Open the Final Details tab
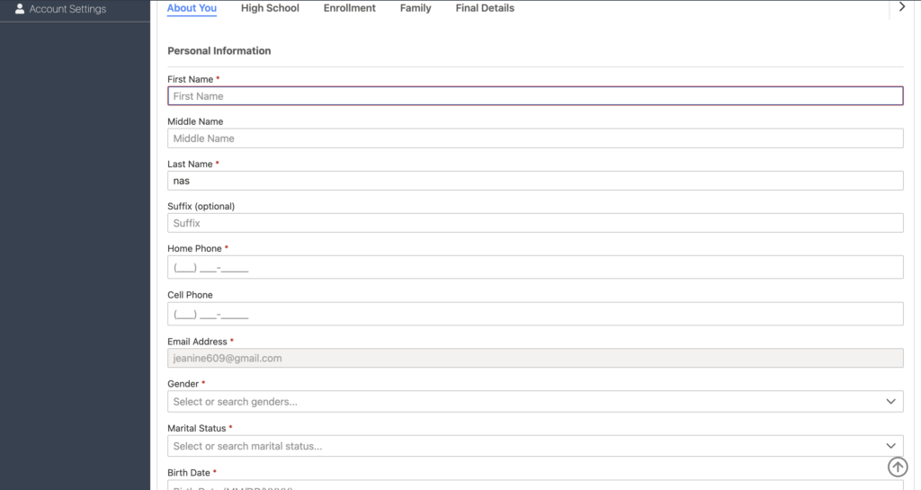Image resolution: width=921 pixels, height=490 pixels. 485,8
